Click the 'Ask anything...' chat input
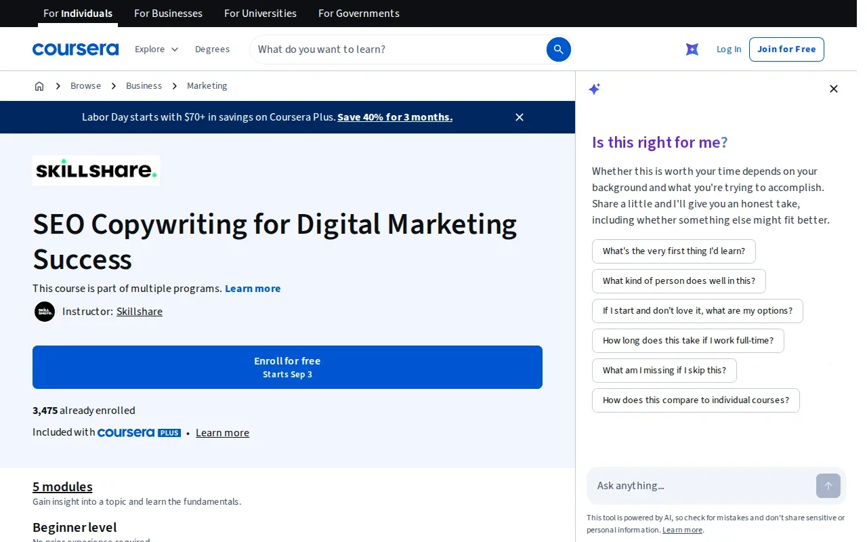This screenshot has width=867, height=542. point(701,486)
